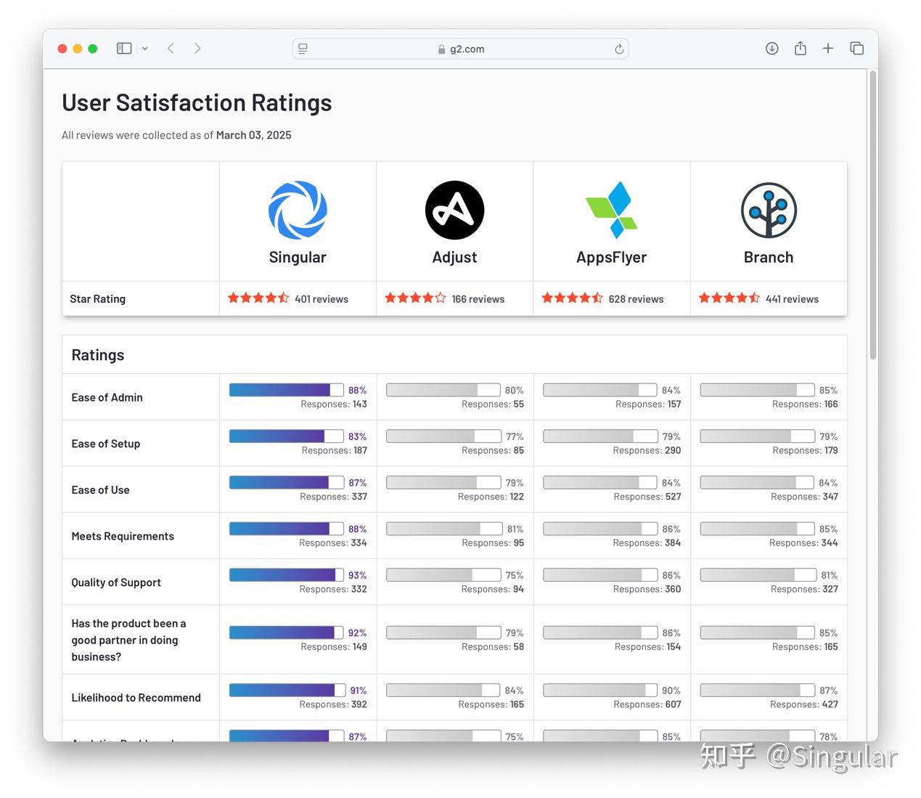Screen dimensions: 921x798
Task: Open the downloads icon in toolbar
Action: click(772, 49)
